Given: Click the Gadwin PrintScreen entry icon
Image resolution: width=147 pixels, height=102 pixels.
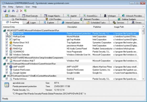Looking at the screenshot, I should click(x=11, y=70).
